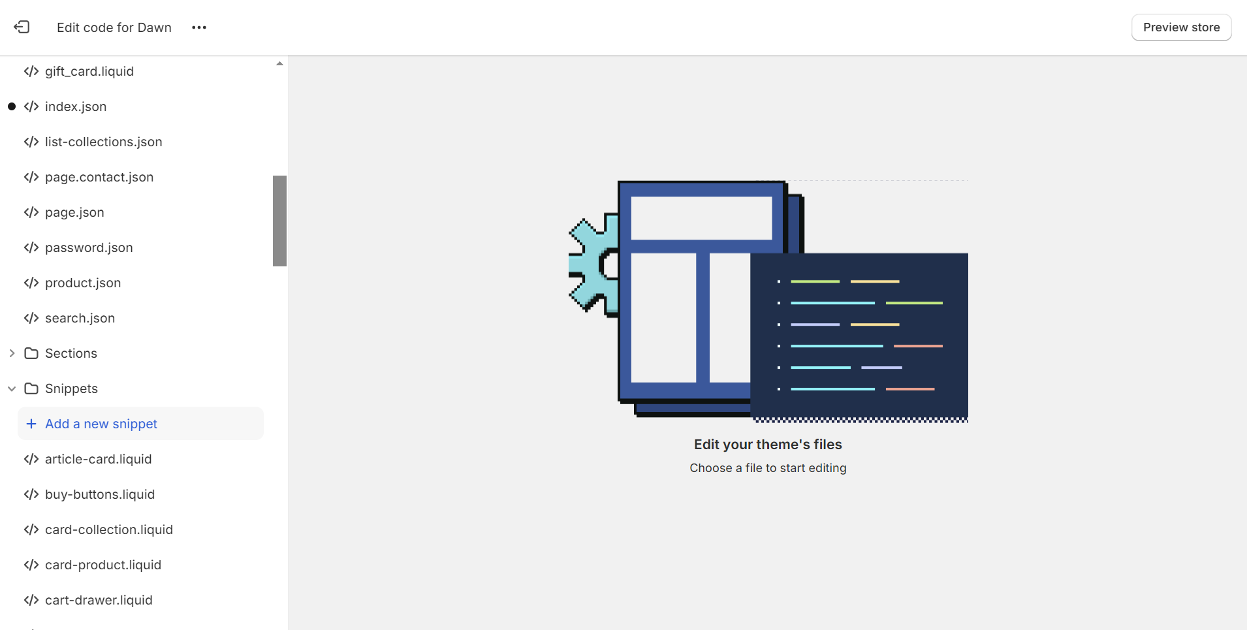The image size is (1247, 630).
Task: Select the Snippets folder label
Action: tap(71, 388)
